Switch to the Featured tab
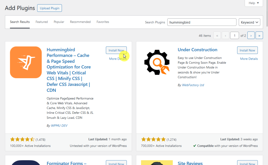This screenshot has width=268, height=165. click(x=42, y=22)
